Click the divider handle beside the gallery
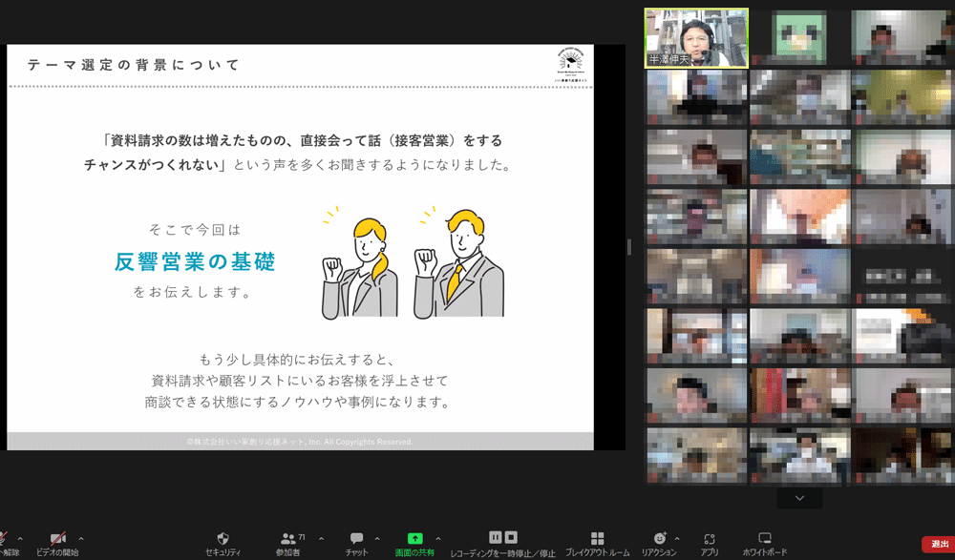Image resolution: width=955 pixels, height=560 pixels. pos(628,246)
